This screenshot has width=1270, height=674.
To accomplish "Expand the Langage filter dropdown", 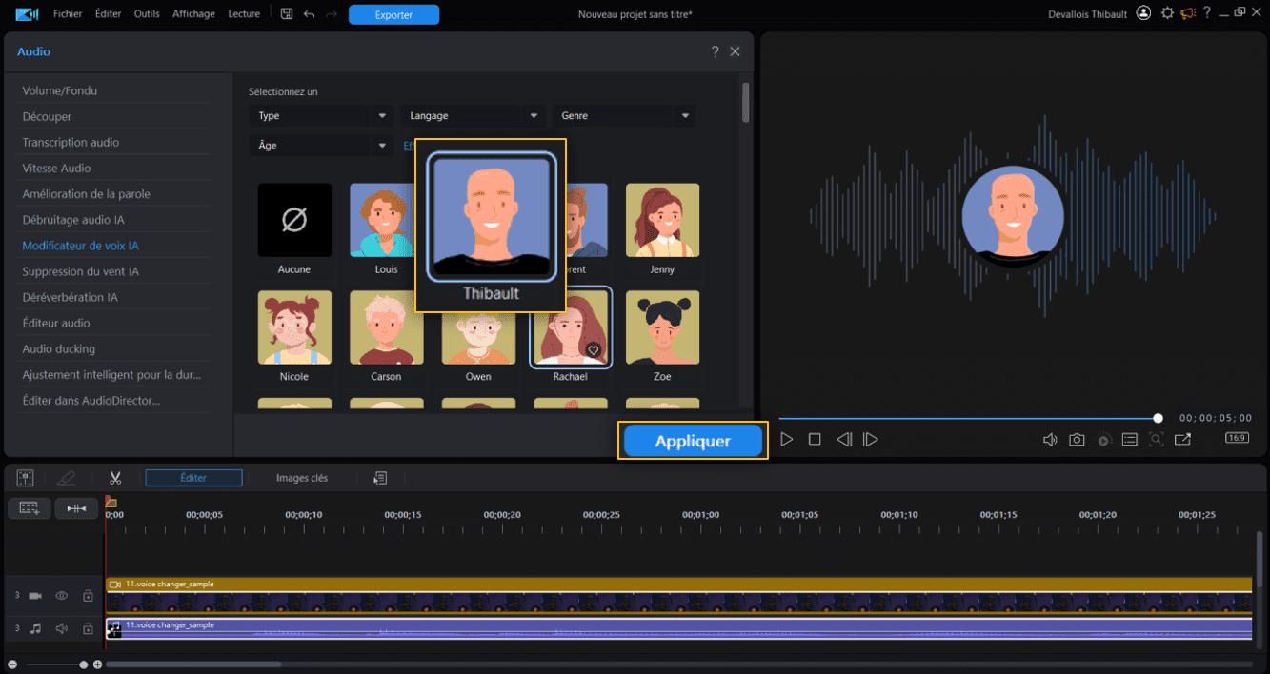I will pos(473,116).
